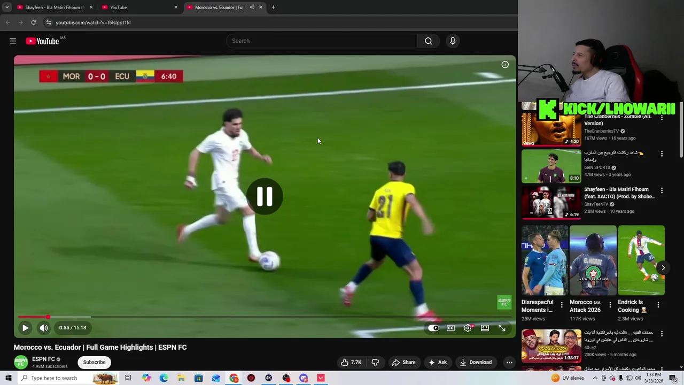
Task: Click the youtube.com address bar URL
Action: point(93,22)
